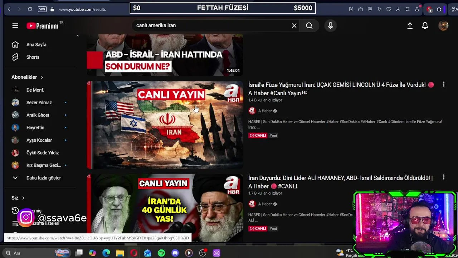Launch Microsoft Edge from taskbar
This screenshot has height=258, width=458.
(x=106, y=253)
